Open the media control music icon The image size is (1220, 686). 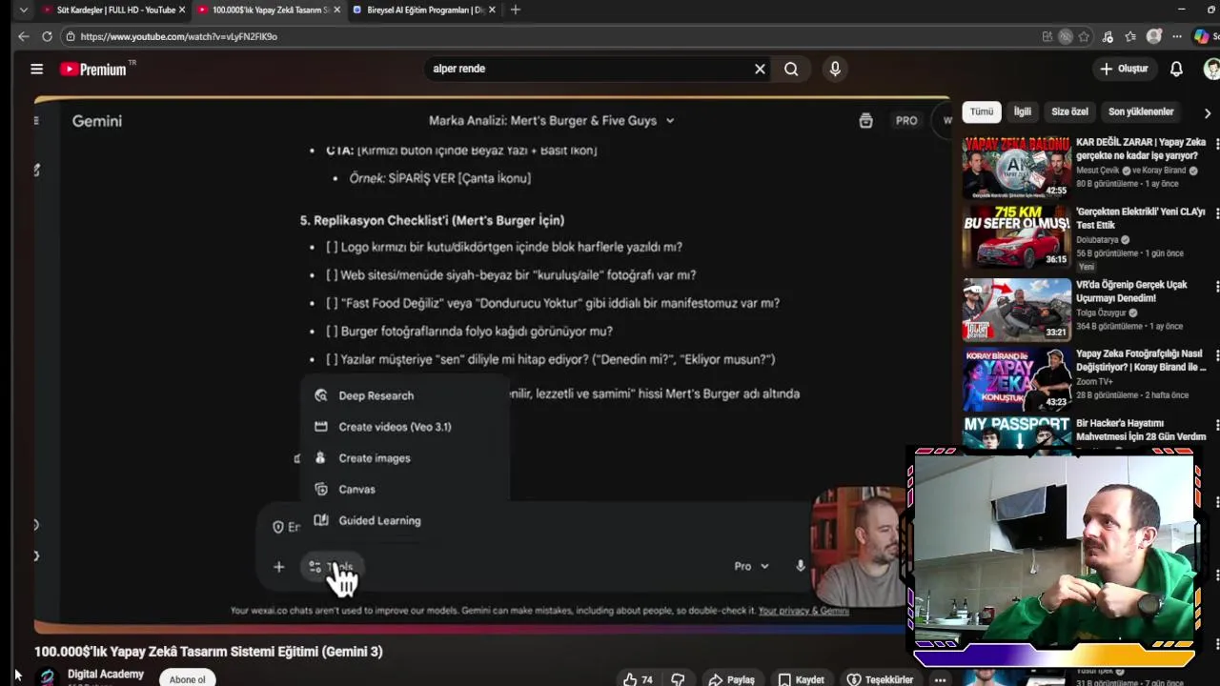(1108, 36)
